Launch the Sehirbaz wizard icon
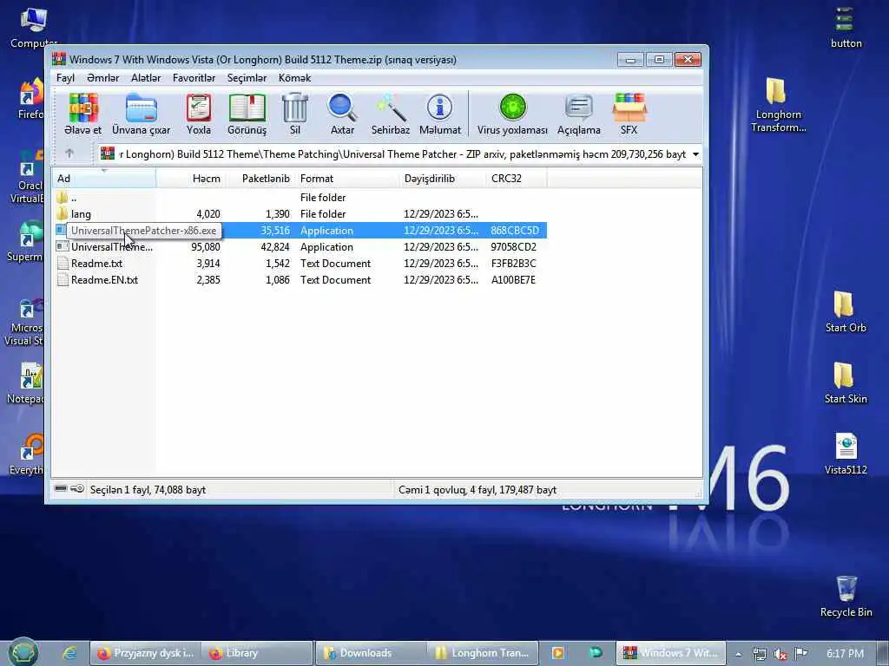Viewport: 889px width, 666px height. tap(390, 114)
